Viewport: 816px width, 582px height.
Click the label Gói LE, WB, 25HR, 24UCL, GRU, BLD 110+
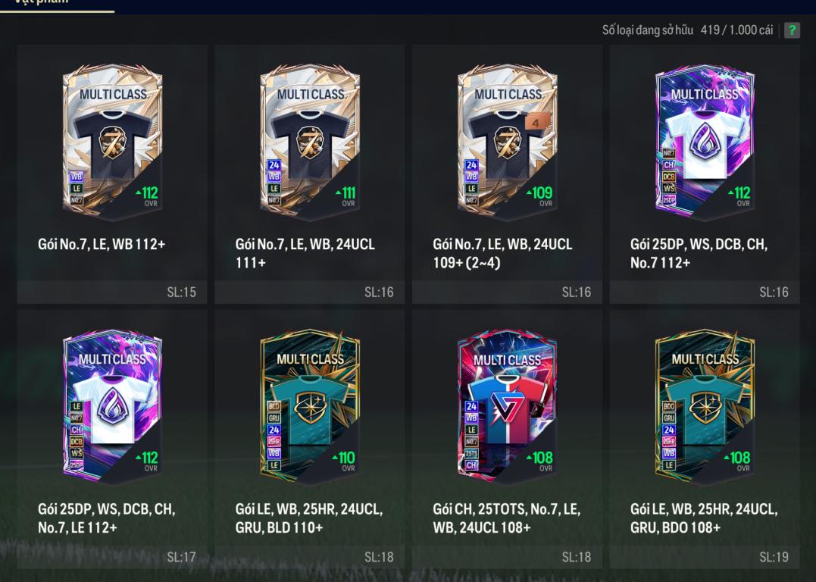point(308,518)
